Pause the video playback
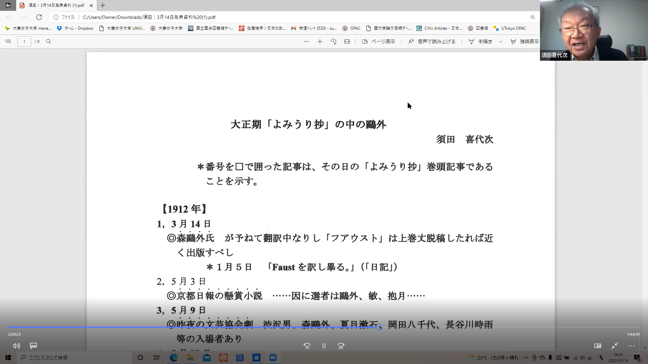648x364 pixels. click(324, 346)
